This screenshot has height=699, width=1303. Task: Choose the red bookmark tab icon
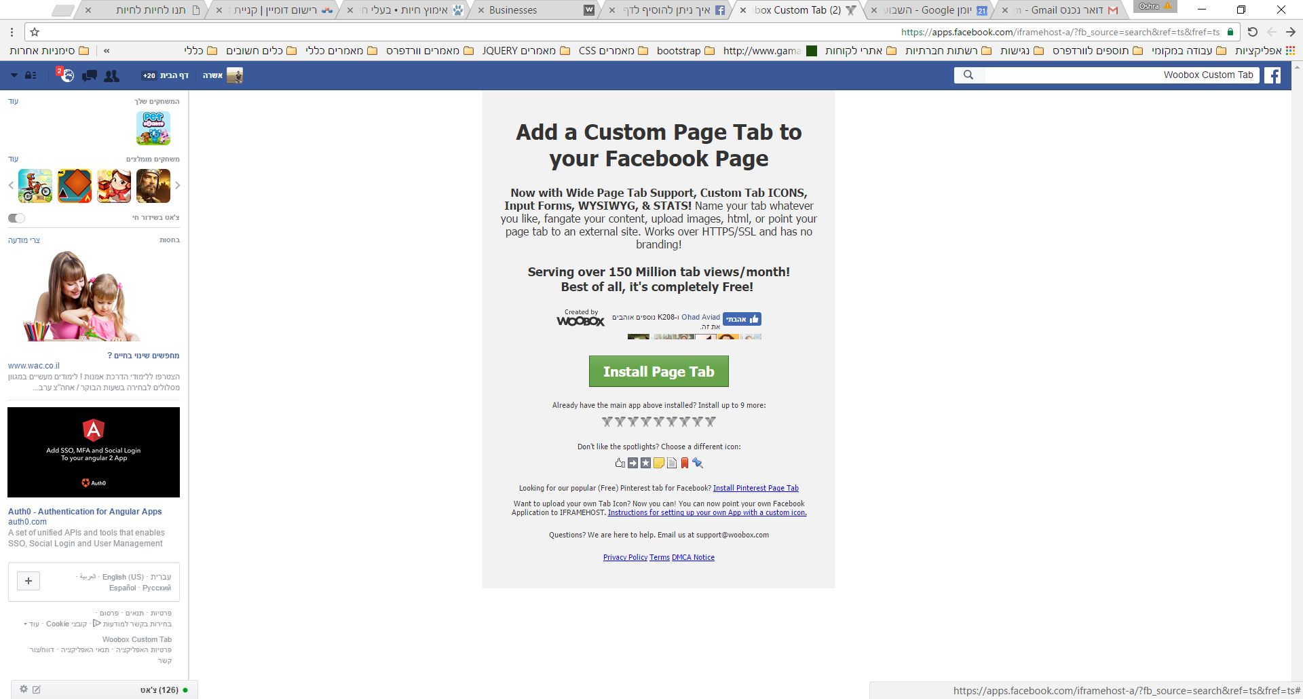[x=685, y=463]
